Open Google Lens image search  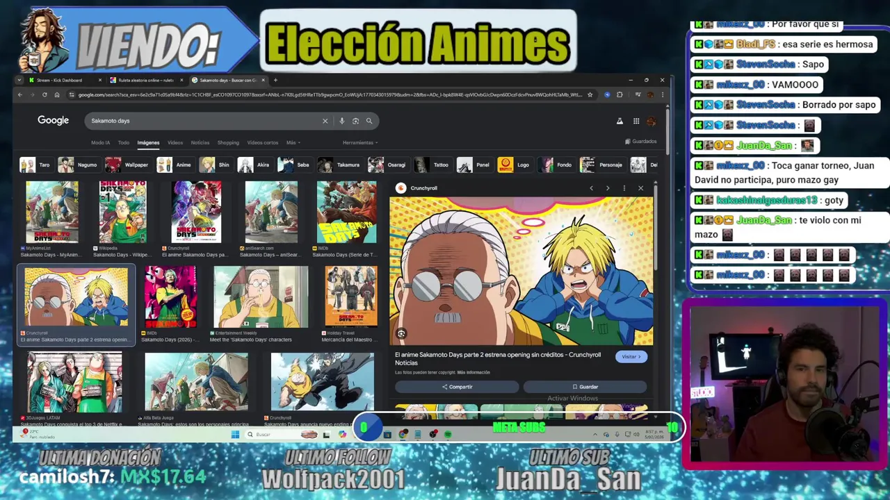[355, 121]
